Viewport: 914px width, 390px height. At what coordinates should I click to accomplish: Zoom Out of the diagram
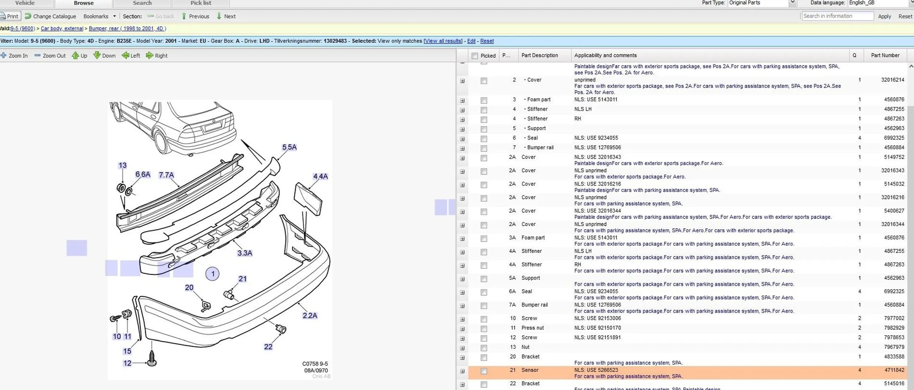[37, 56]
